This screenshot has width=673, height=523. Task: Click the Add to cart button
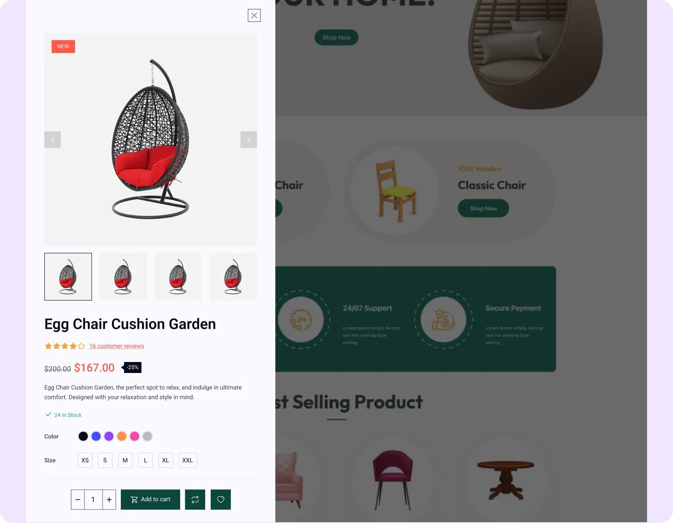[x=150, y=499]
